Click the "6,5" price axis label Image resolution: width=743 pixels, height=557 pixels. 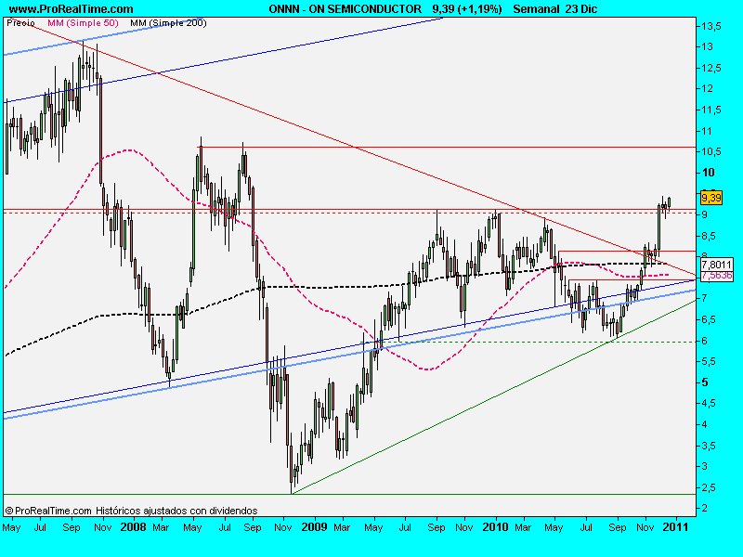coord(709,319)
